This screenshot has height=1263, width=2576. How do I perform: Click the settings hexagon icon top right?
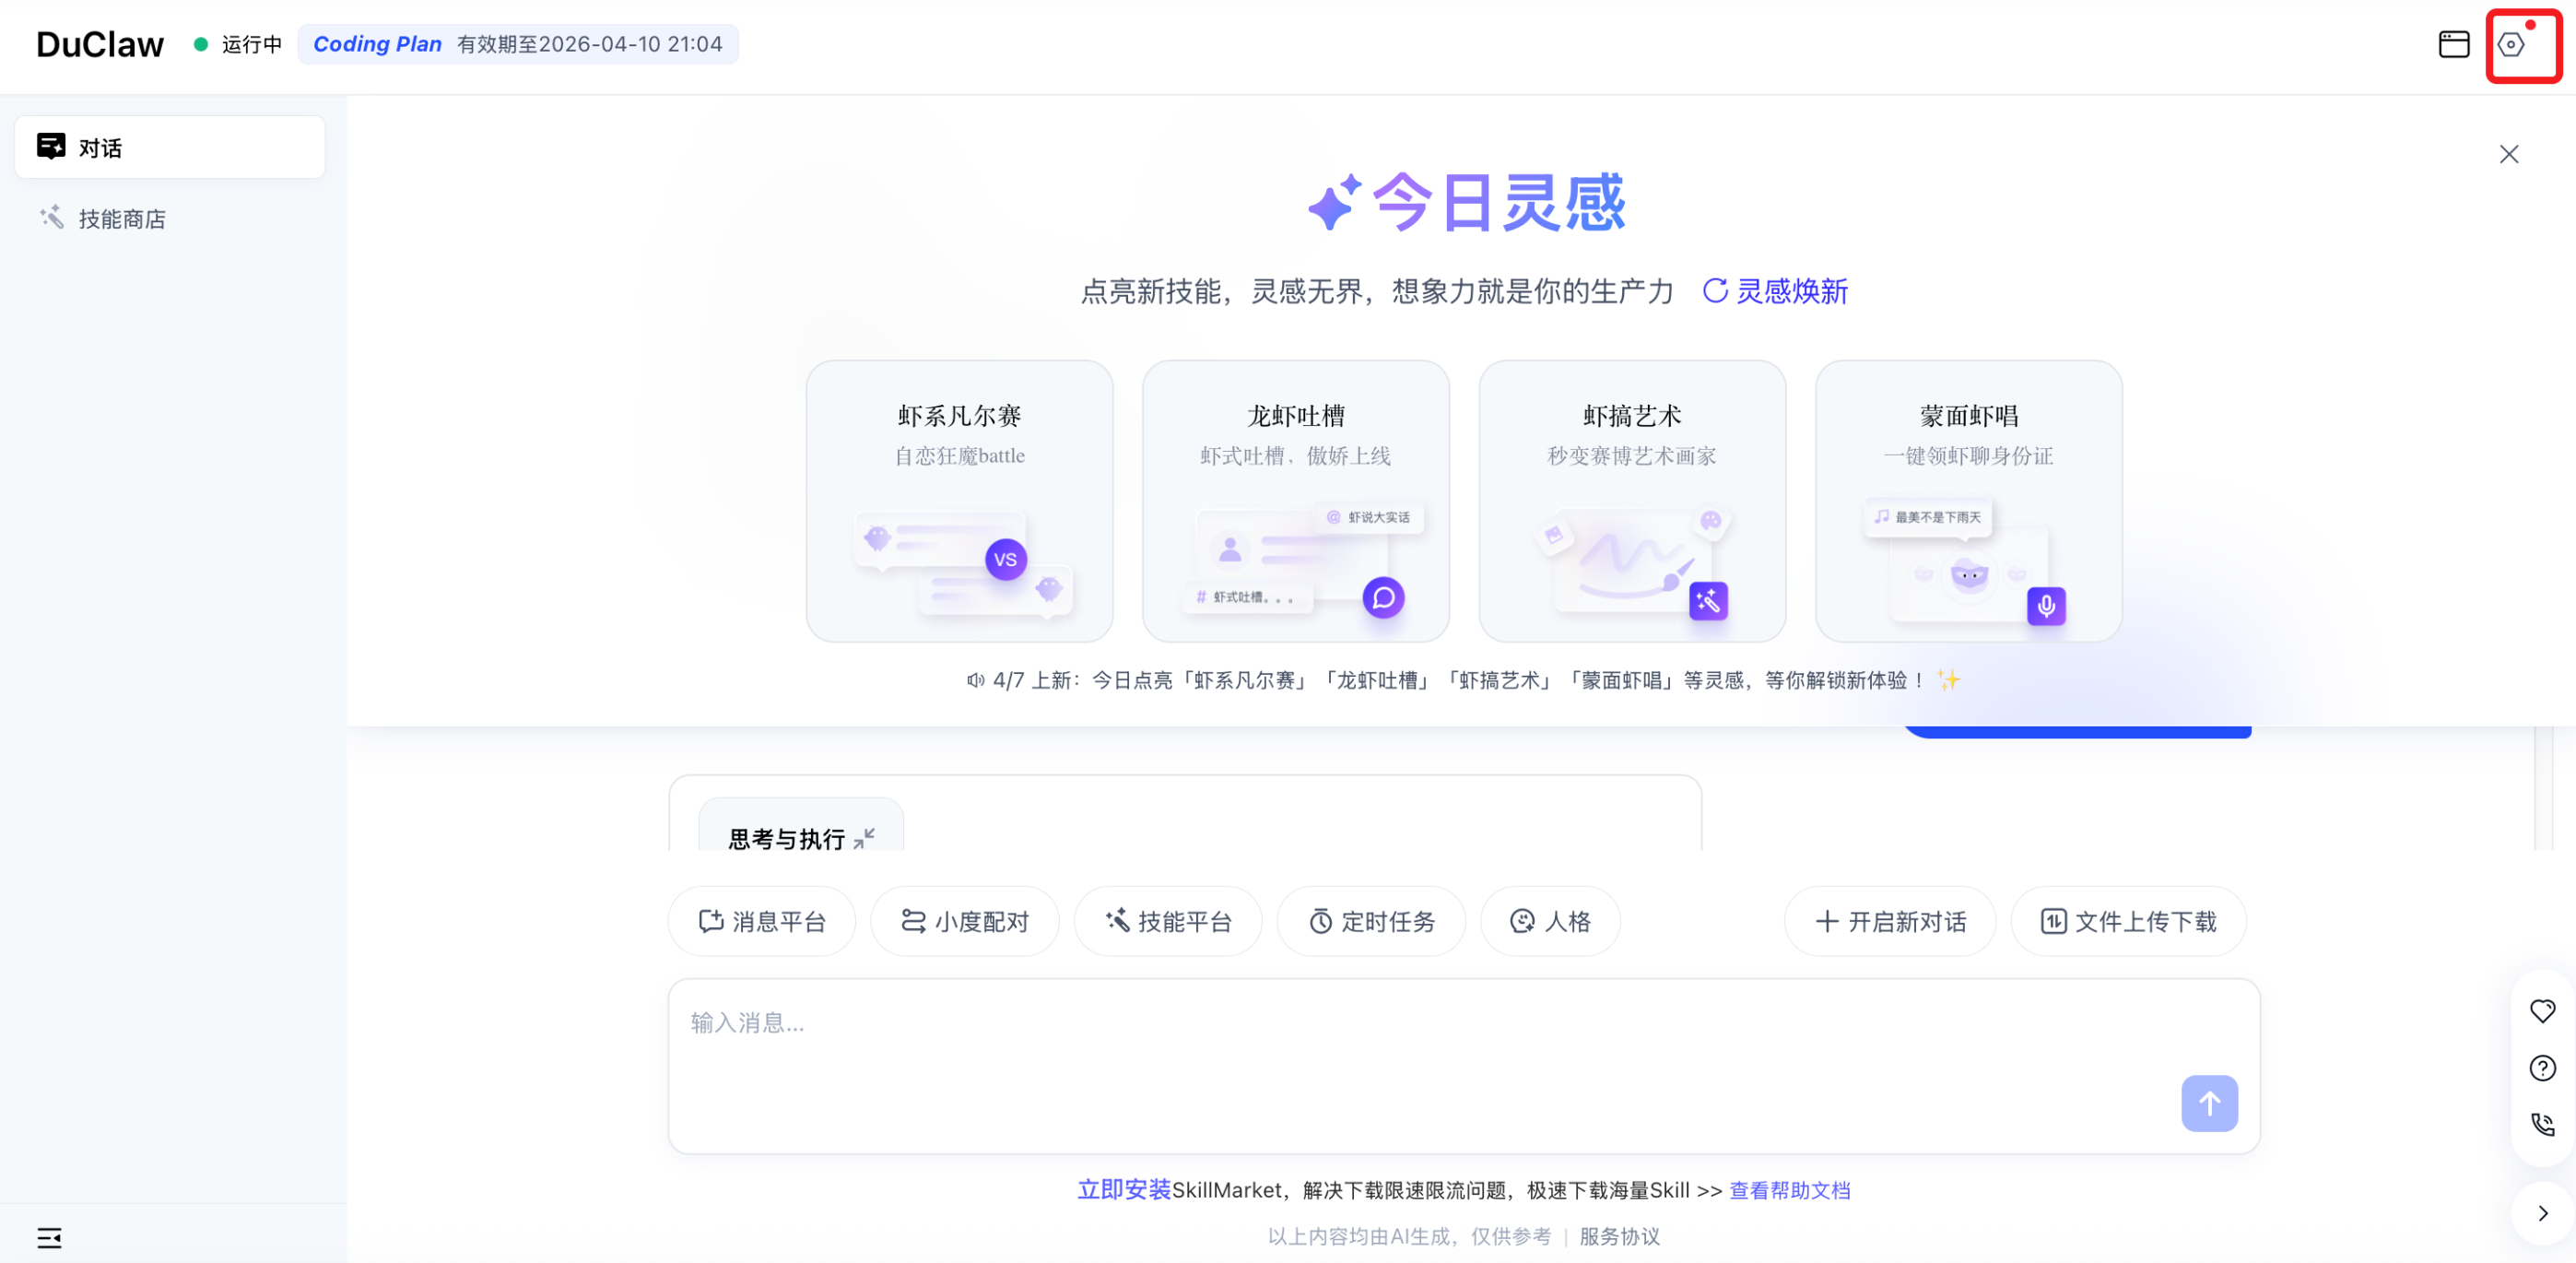(2510, 45)
